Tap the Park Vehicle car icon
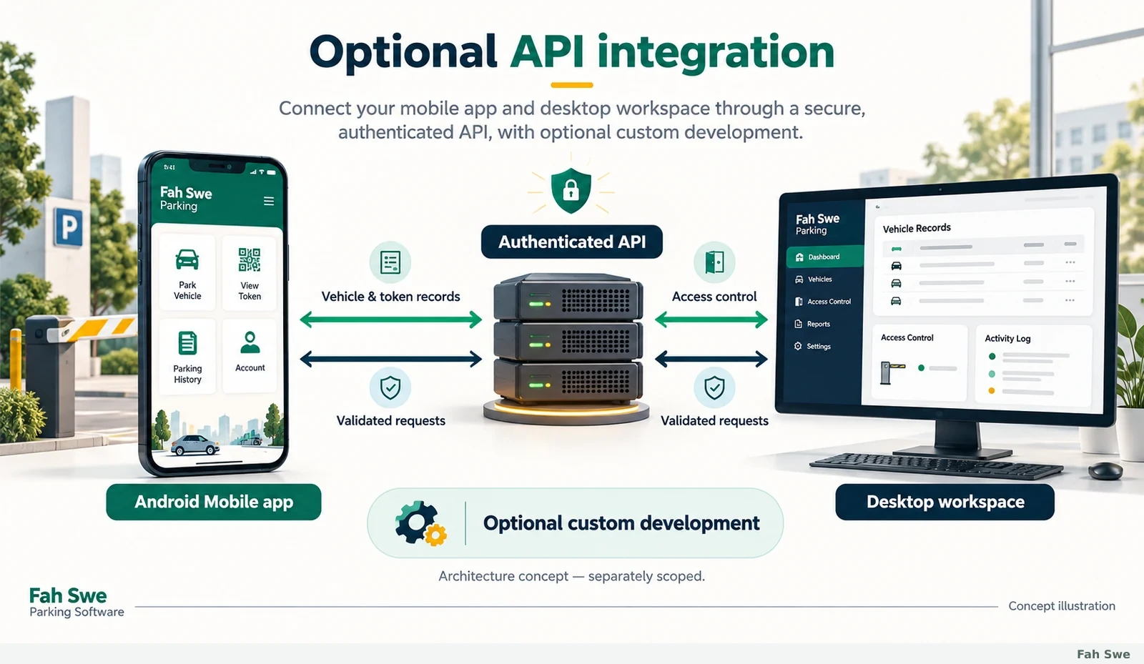Viewport: 1144px width, 664px height. [187, 259]
